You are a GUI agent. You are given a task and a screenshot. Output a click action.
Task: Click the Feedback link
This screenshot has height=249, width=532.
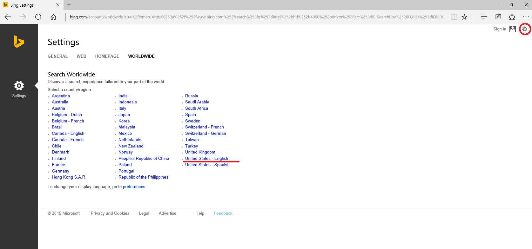pos(223,213)
